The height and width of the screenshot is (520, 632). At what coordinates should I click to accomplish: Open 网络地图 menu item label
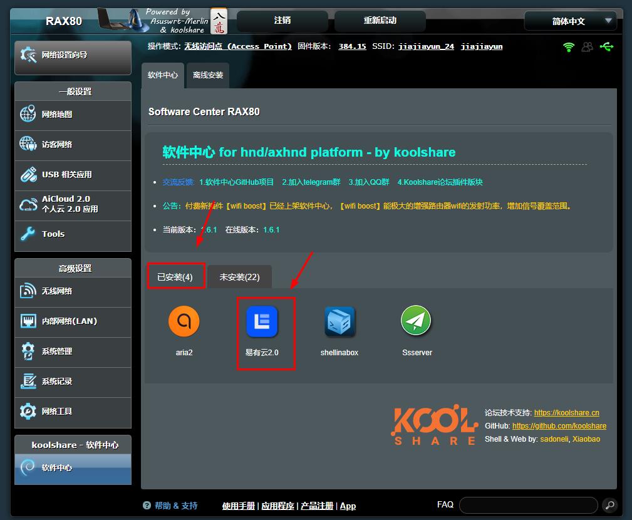click(x=57, y=115)
